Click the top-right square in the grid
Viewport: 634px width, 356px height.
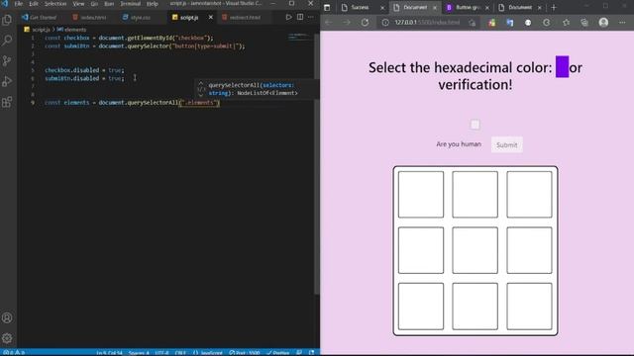[529, 195]
